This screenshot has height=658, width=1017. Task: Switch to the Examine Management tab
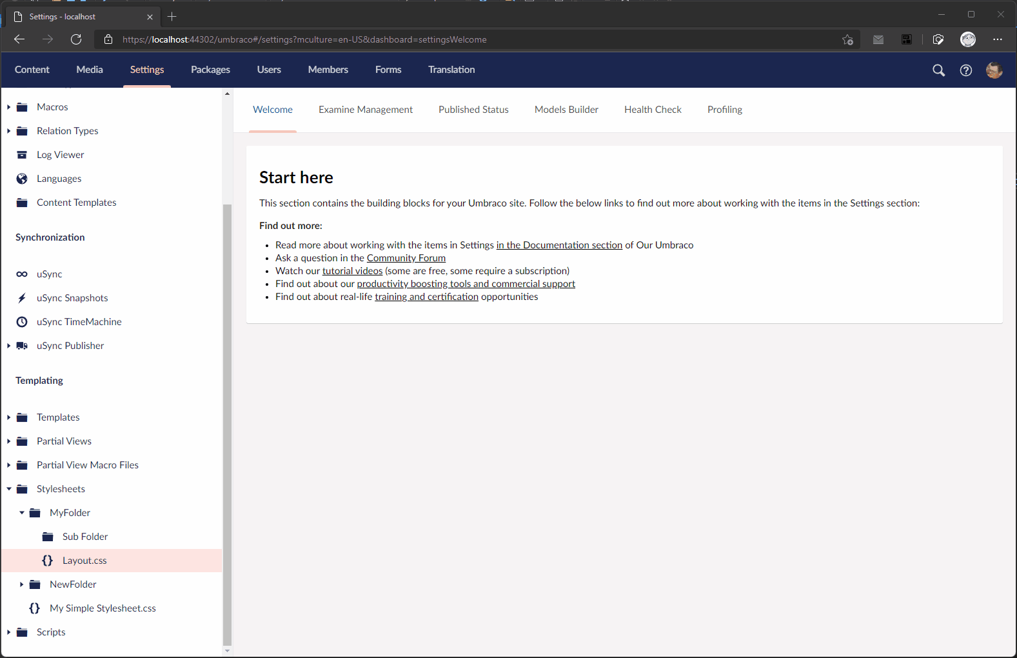(365, 110)
